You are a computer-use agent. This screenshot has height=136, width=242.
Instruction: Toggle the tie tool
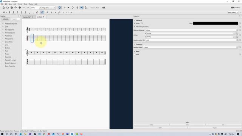point(37,12)
